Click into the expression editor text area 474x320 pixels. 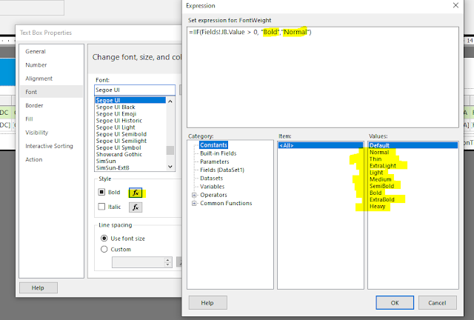pos(323,78)
